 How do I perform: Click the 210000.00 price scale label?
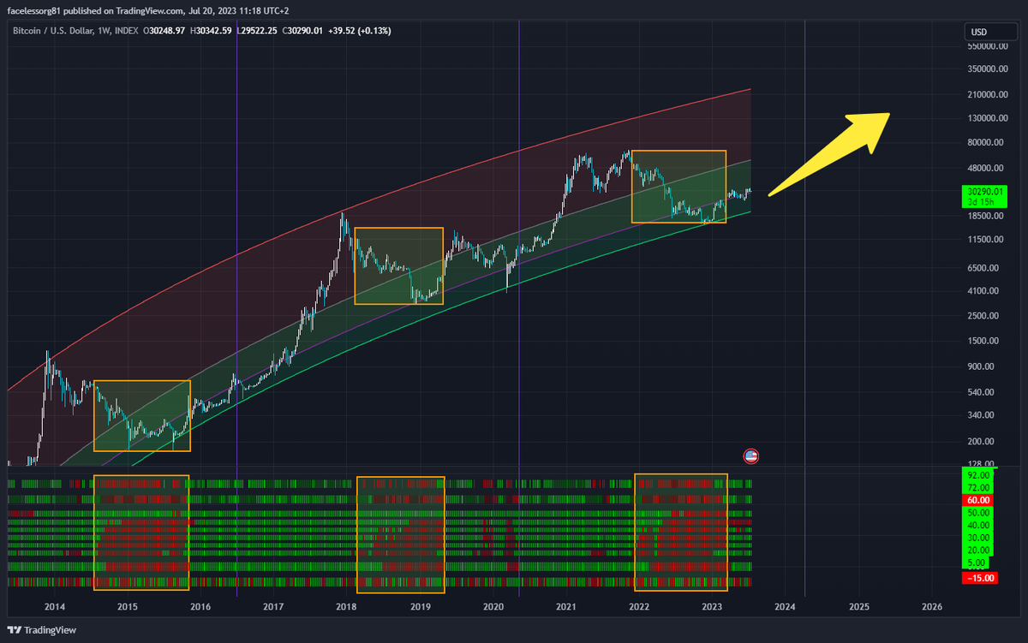pos(987,94)
